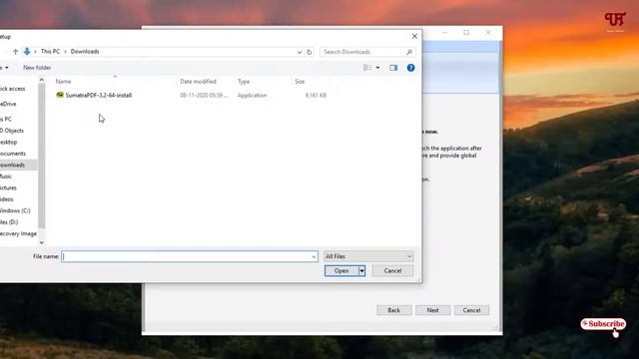Viewport: 639px width, 359px height.
Task: Click Cancel in the Setup window
Action: (x=471, y=310)
